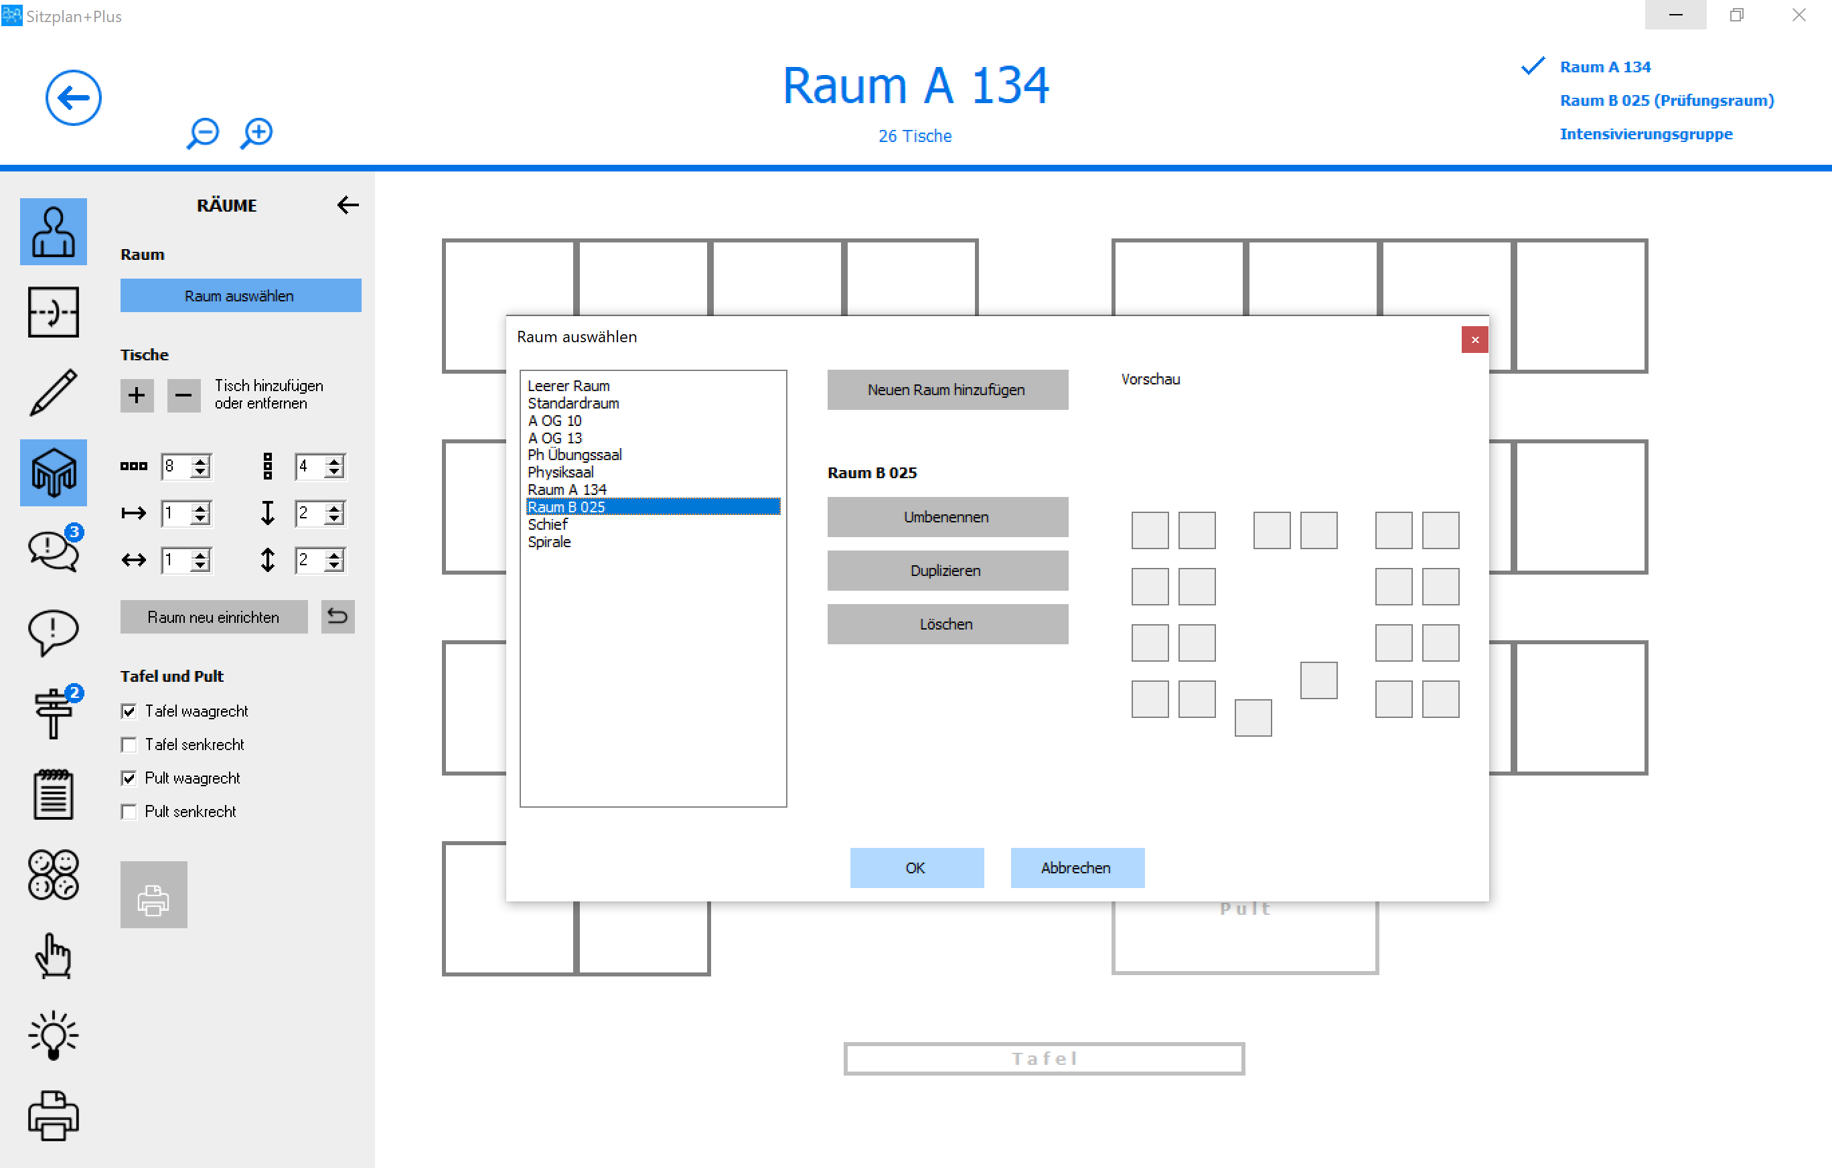
Task: Open the notepad list icon in sidebar
Action: pyautogui.click(x=54, y=794)
